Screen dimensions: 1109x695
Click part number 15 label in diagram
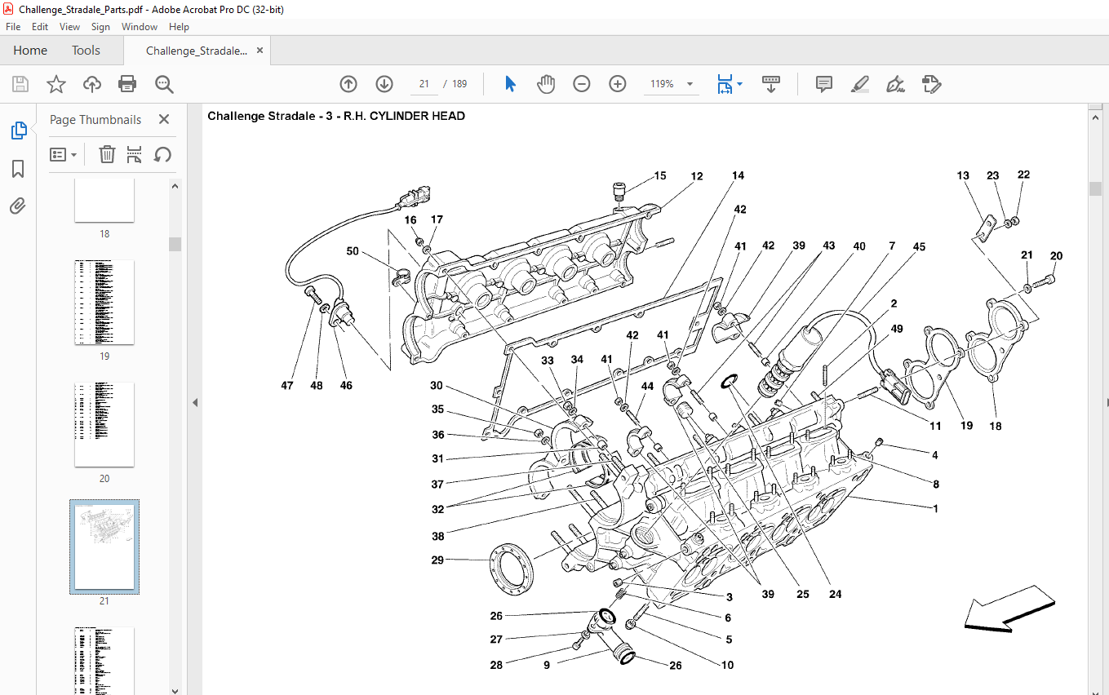(660, 175)
